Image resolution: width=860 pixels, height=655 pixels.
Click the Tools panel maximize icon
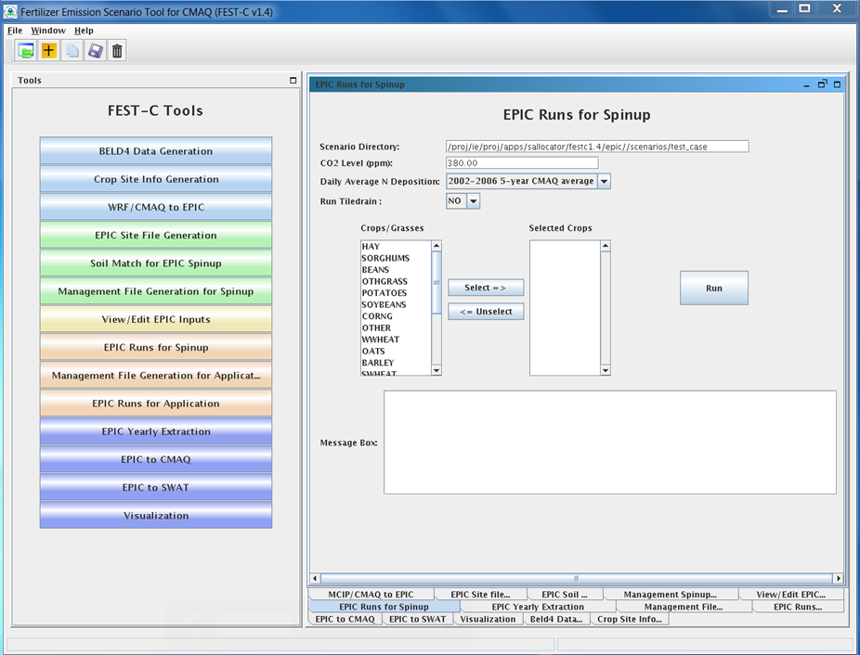coord(293,80)
